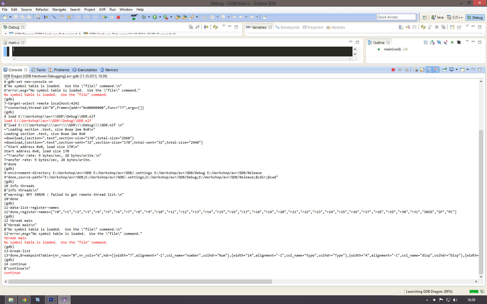
Task: Select the Debug perspective button
Action: pyautogui.click(x=475, y=17)
